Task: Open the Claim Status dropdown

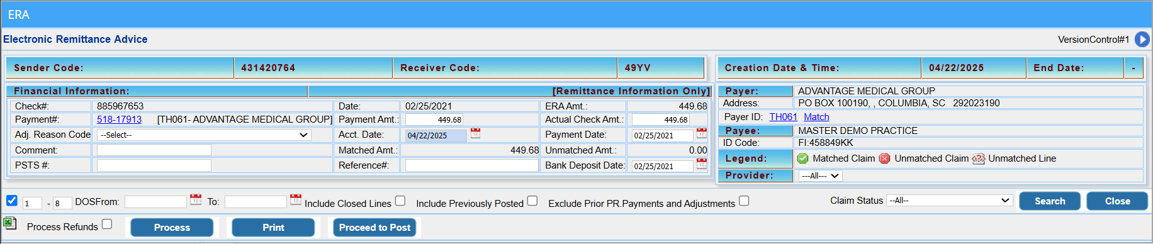Action: [x=949, y=201]
